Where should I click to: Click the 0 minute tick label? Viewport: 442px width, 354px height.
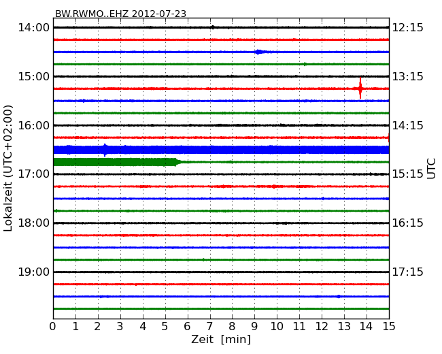(x=53, y=326)
